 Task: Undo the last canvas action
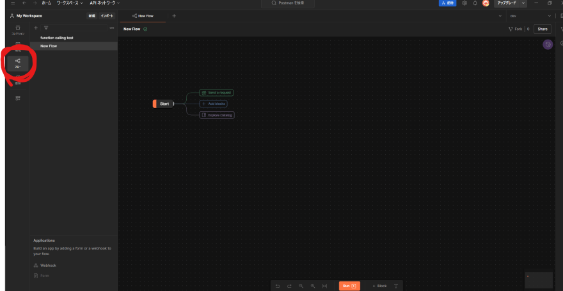(x=278, y=286)
